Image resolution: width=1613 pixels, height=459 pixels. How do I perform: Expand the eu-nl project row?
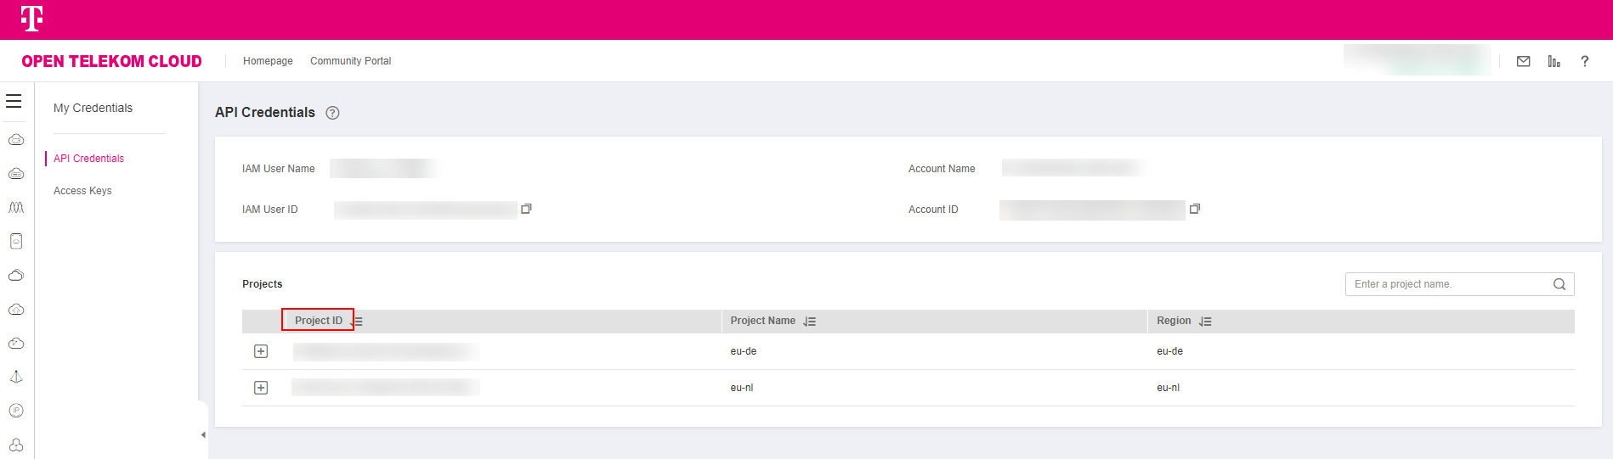click(261, 388)
